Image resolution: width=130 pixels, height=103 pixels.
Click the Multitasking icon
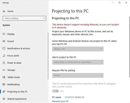pos(4,84)
